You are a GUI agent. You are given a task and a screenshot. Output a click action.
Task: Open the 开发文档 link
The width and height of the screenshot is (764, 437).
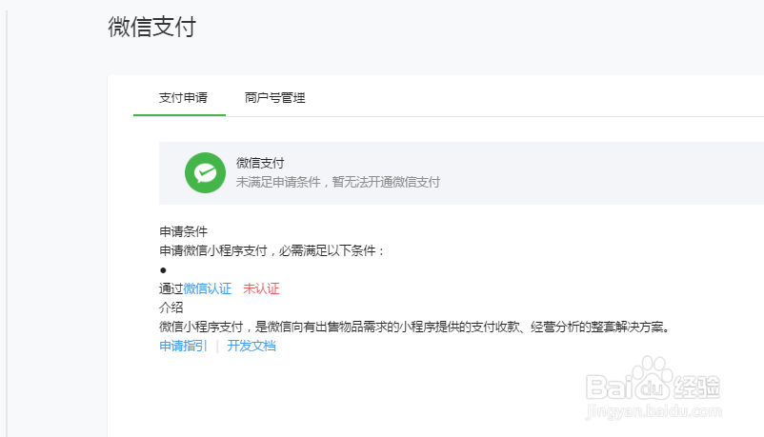[251, 346]
